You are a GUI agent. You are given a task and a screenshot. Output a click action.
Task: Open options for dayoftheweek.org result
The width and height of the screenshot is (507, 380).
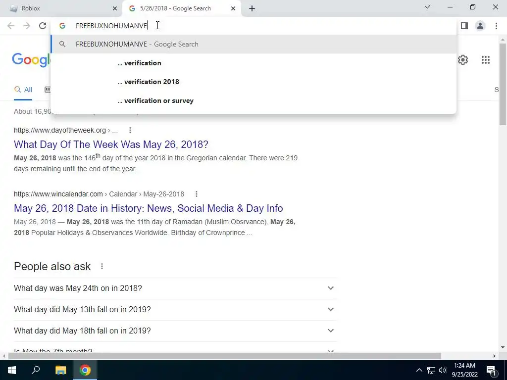click(130, 130)
